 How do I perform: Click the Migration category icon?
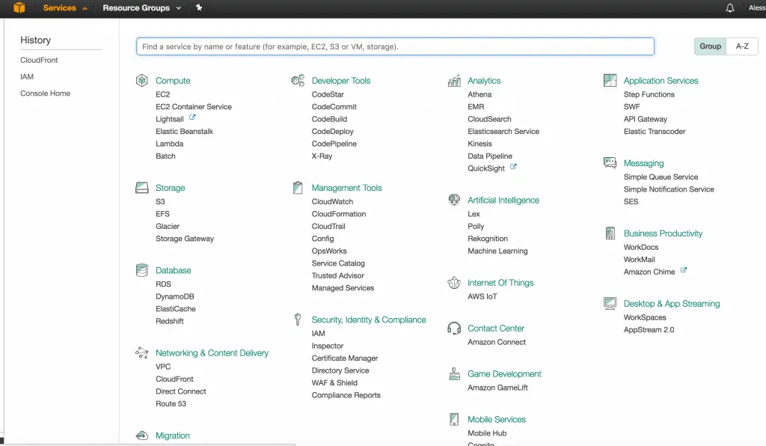point(141,436)
